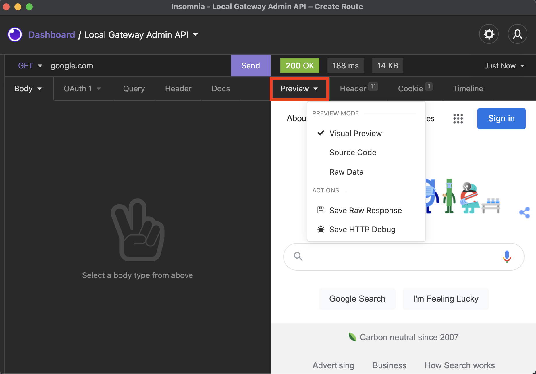Click the 14 KB response size
The height and width of the screenshot is (374, 536).
[x=387, y=65]
